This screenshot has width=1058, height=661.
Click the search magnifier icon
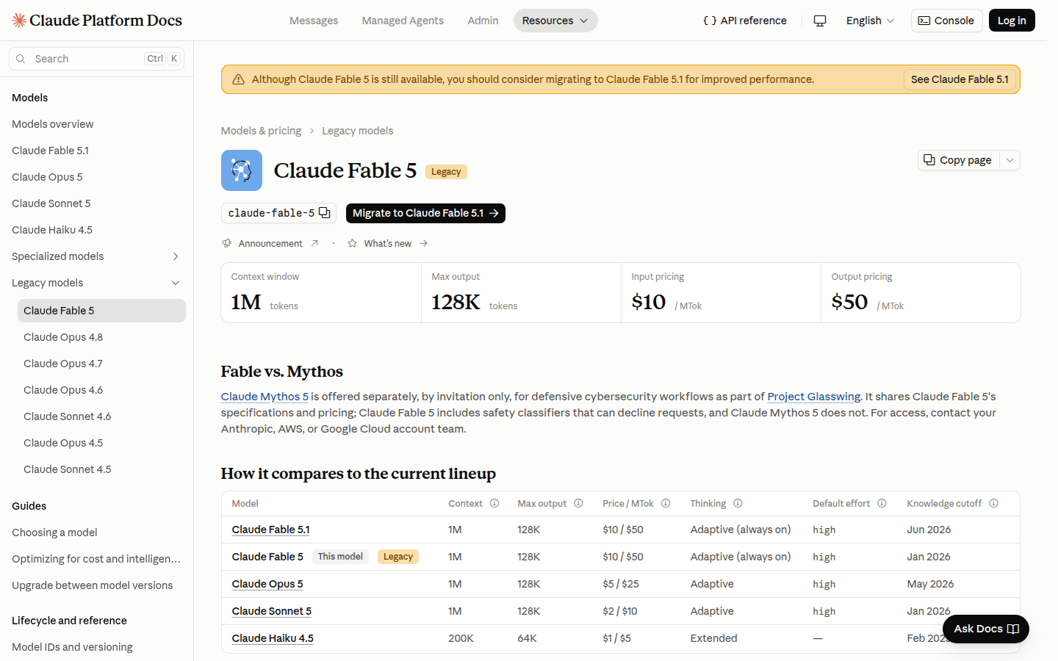(x=21, y=59)
